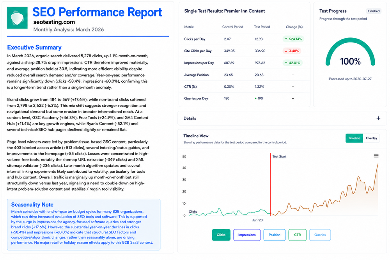Click the 20.63 average position value
The image size is (390, 260).
pyautogui.click(x=259, y=75)
